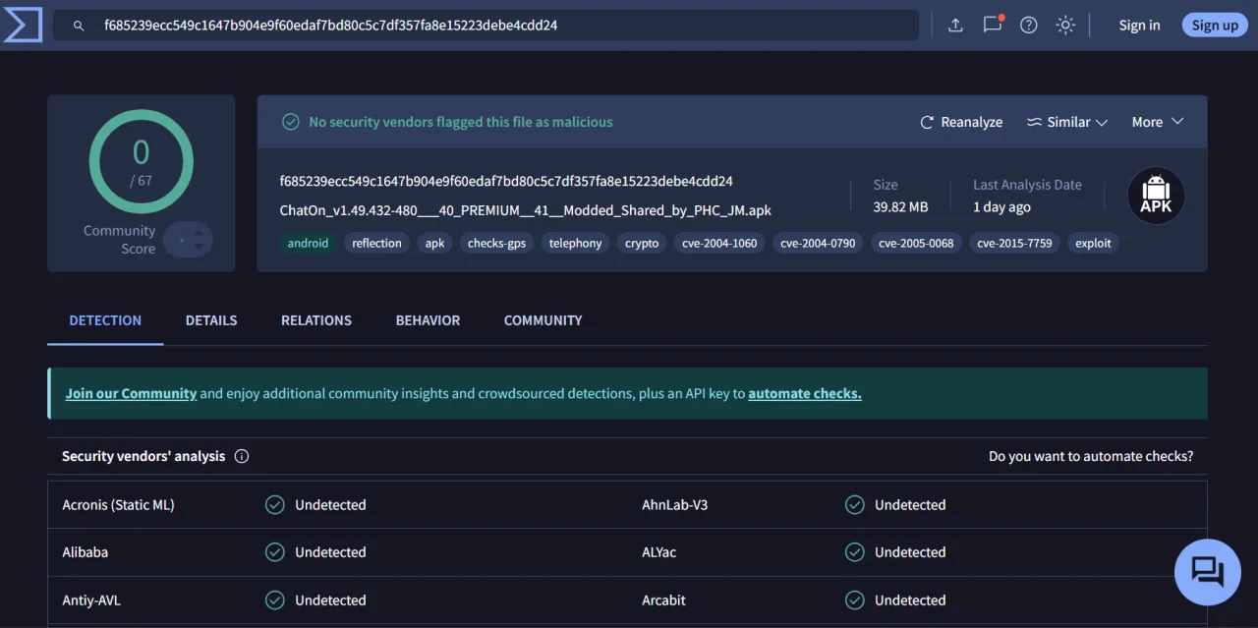This screenshot has width=1258, height=628.
Task: Select the android tag
Action: (308, 243)
